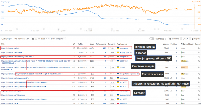Image resolution: width=201 pixels, height=105 pixels.
Task: Open caret beside /ua/videocard/ URL
Action: [x=28, y=78]
